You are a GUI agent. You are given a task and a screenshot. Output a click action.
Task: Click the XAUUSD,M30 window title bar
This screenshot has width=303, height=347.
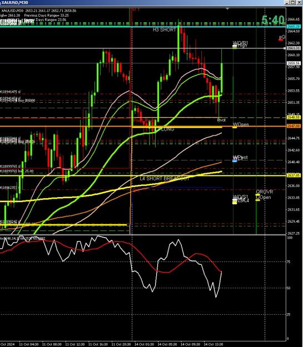tap(142, 2)
